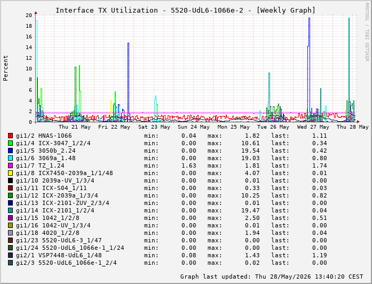Click the Sun 24 May axis label
372x284 pixels.
click(194, 127)
